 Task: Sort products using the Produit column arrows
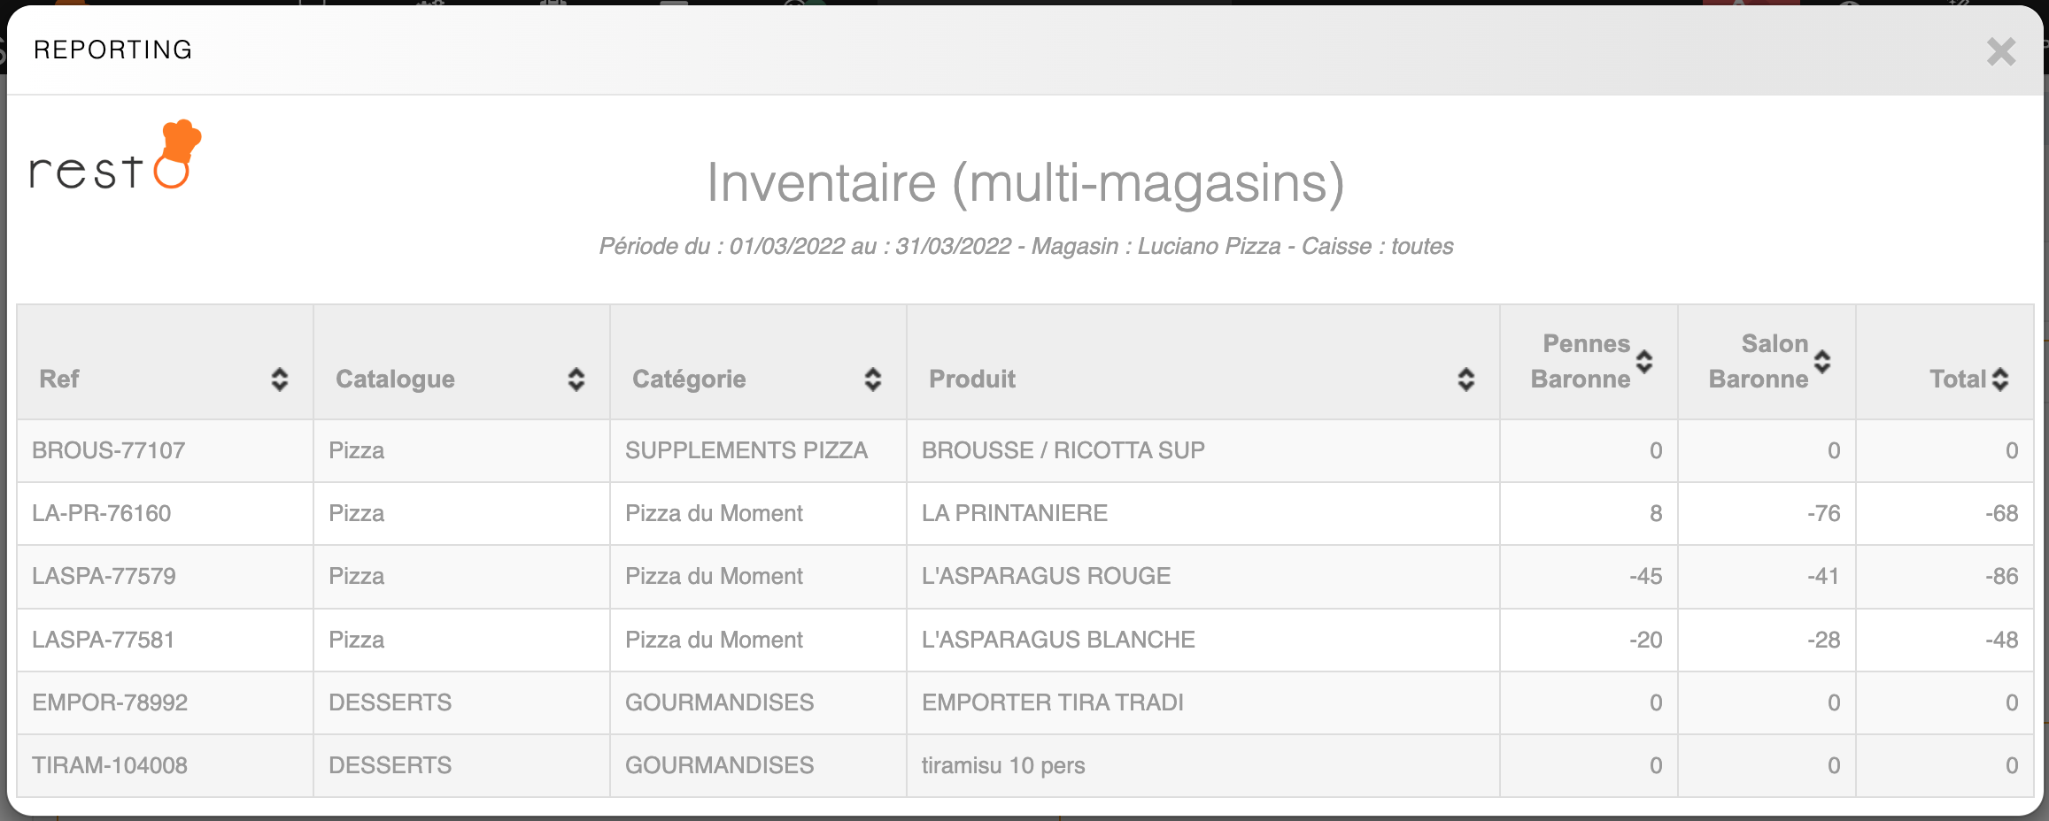1465,380
